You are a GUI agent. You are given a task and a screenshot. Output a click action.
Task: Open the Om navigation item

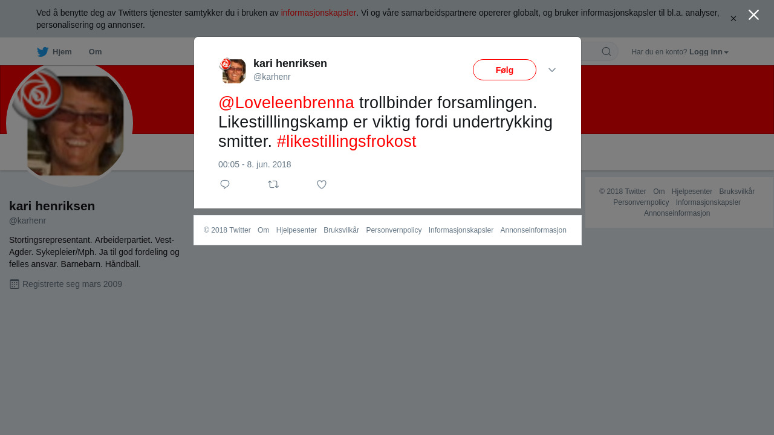(95, 52)
